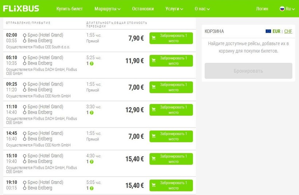Image resolution: width=299 pixels, height=195 pixels.
Task: Select EUR currency option
Action: 276,31
